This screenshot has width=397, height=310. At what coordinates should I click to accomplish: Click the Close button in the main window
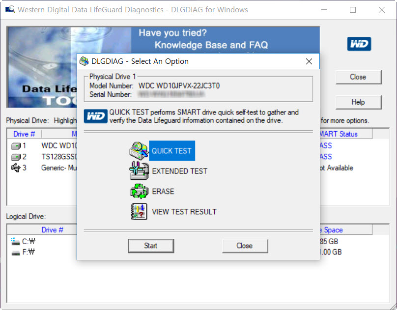tap(358, 77)
